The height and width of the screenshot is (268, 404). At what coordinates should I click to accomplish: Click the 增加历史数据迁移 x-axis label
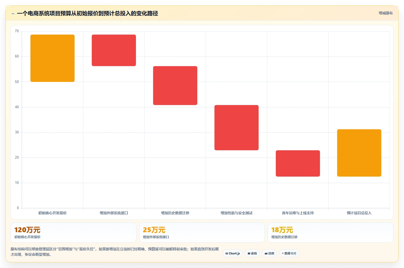175,213
